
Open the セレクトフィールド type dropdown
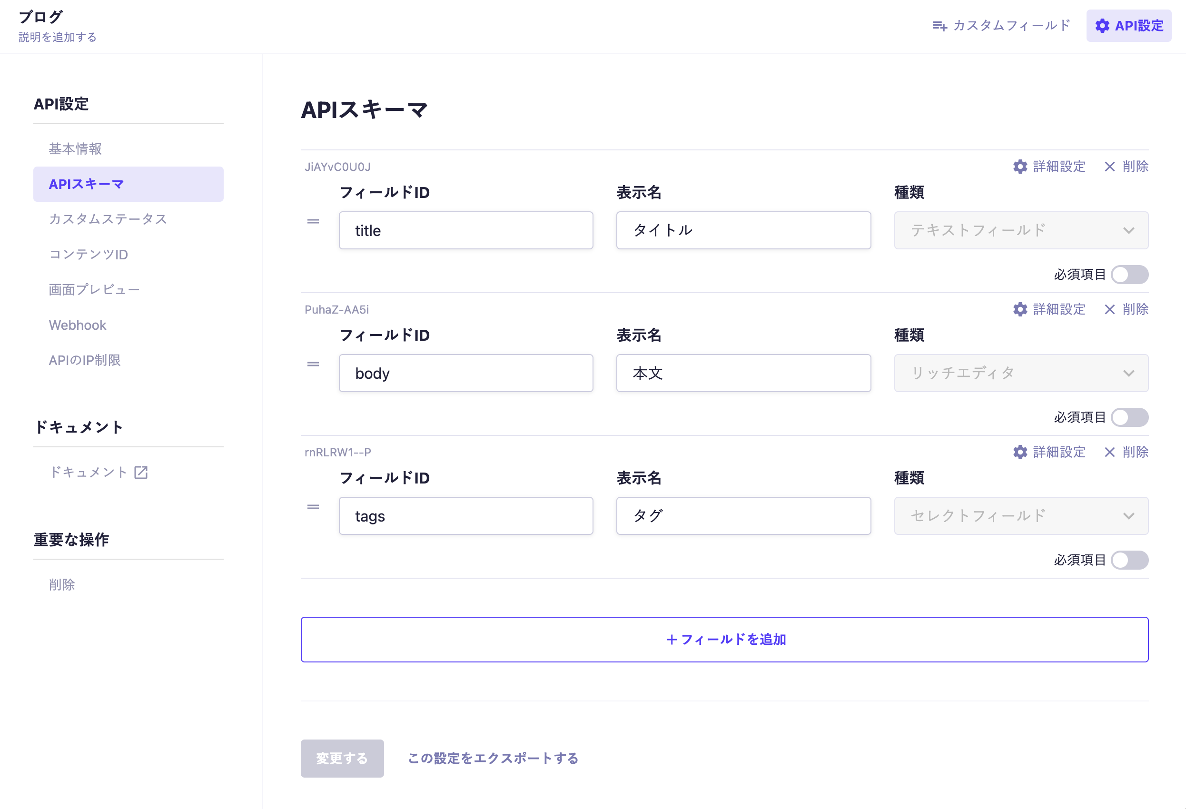(x=1021, y=516)
